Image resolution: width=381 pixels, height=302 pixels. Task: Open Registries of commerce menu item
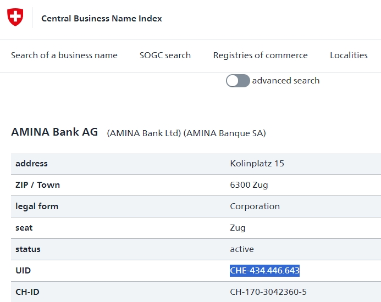(260, 55)
